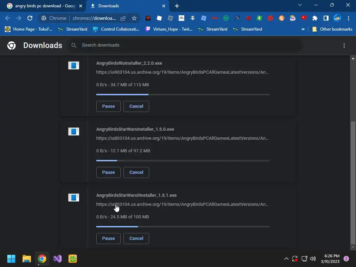Image resolution: width=356 pixels, height=267 pixels.
Task: Pause AngryBirdsStarWarsIIInstaller_1.5.1 download
Action: coord(108,238)
